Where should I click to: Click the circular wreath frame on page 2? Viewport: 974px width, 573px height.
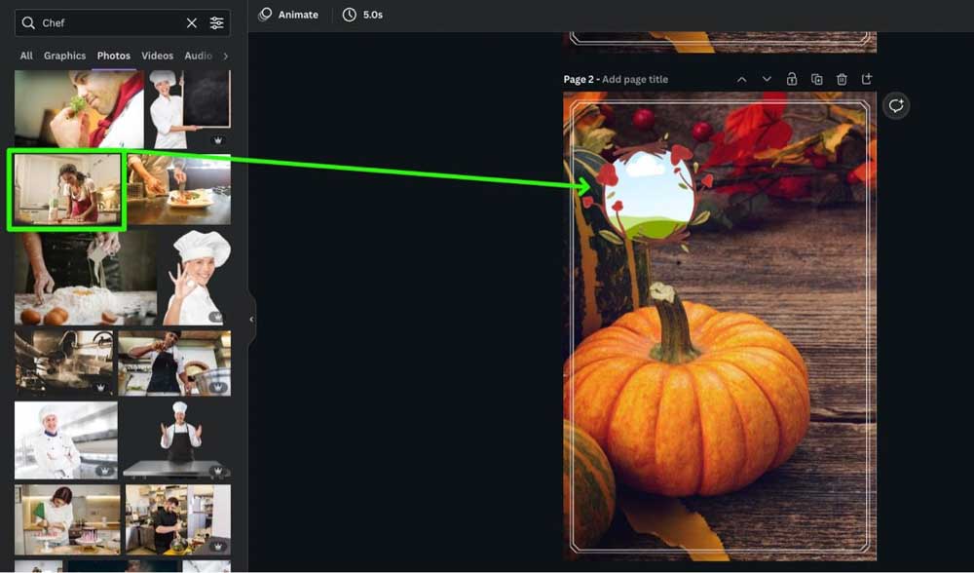click(x=649, y=194)
